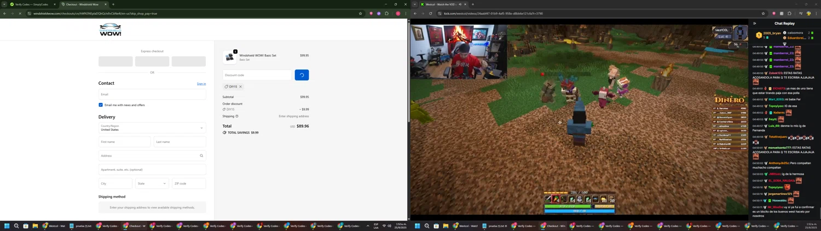This screenshot has width=821, height=231.
Task: Go back in the Kick browser window
Action: click(415, 14)
